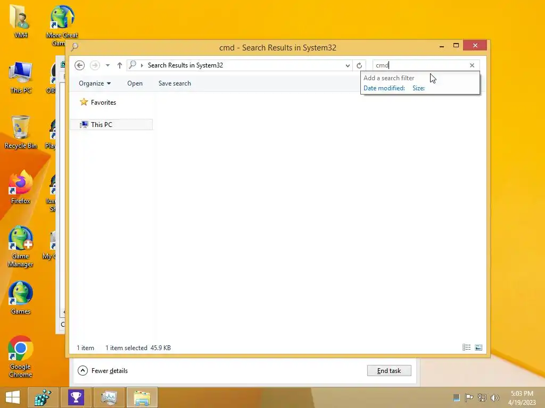Image resolution: width=545 pixels, height=408 pixels.
Task: Click the taskbar clock showing 5:03 PM
Action: tap(522, 397)
